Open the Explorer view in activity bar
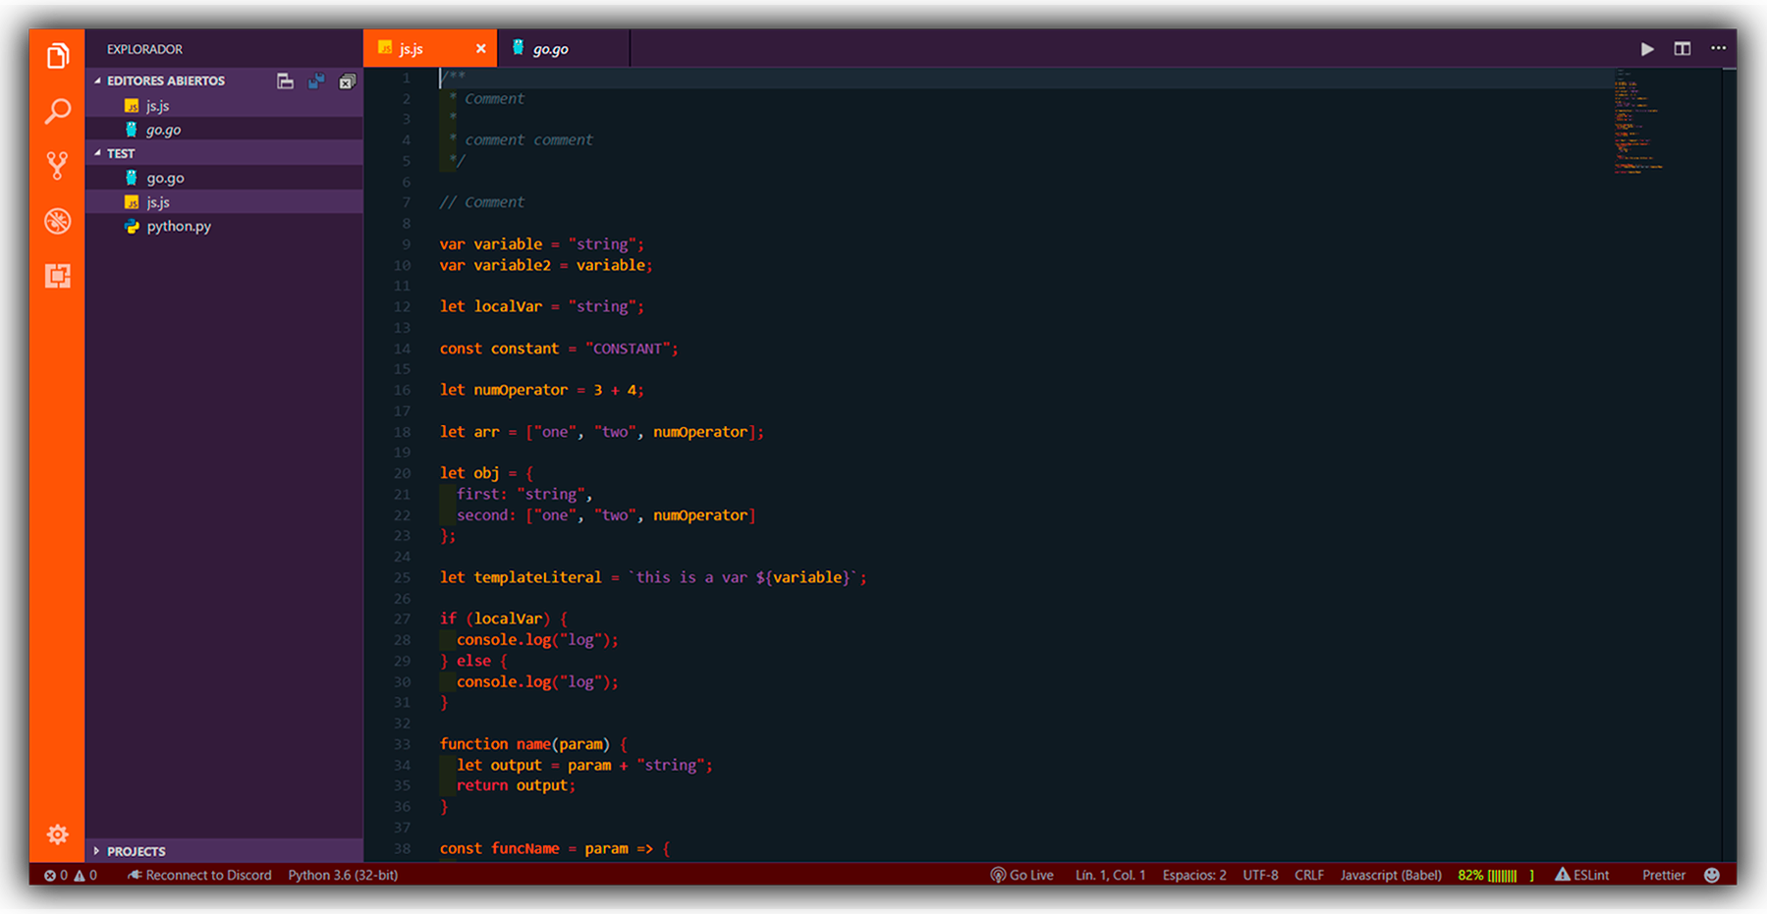The image size is (1767, 914). pyautogui.click(x=58, y=56)
